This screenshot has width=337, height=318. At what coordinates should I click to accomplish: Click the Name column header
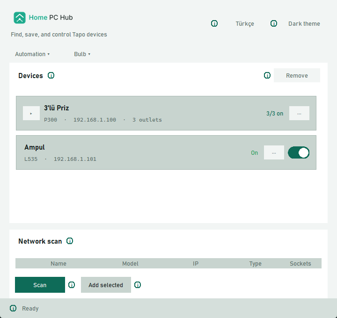point(59,263)
